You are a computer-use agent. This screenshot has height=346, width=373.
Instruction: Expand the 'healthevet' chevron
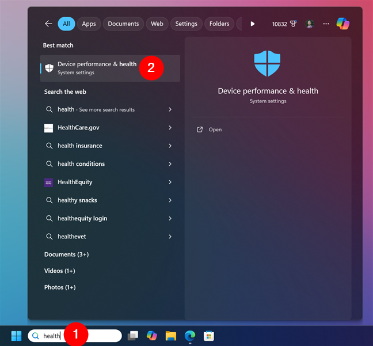click(x=170, y=237)
